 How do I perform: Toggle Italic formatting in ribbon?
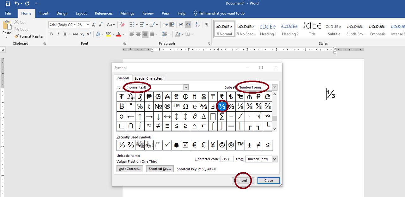[58, 34]
